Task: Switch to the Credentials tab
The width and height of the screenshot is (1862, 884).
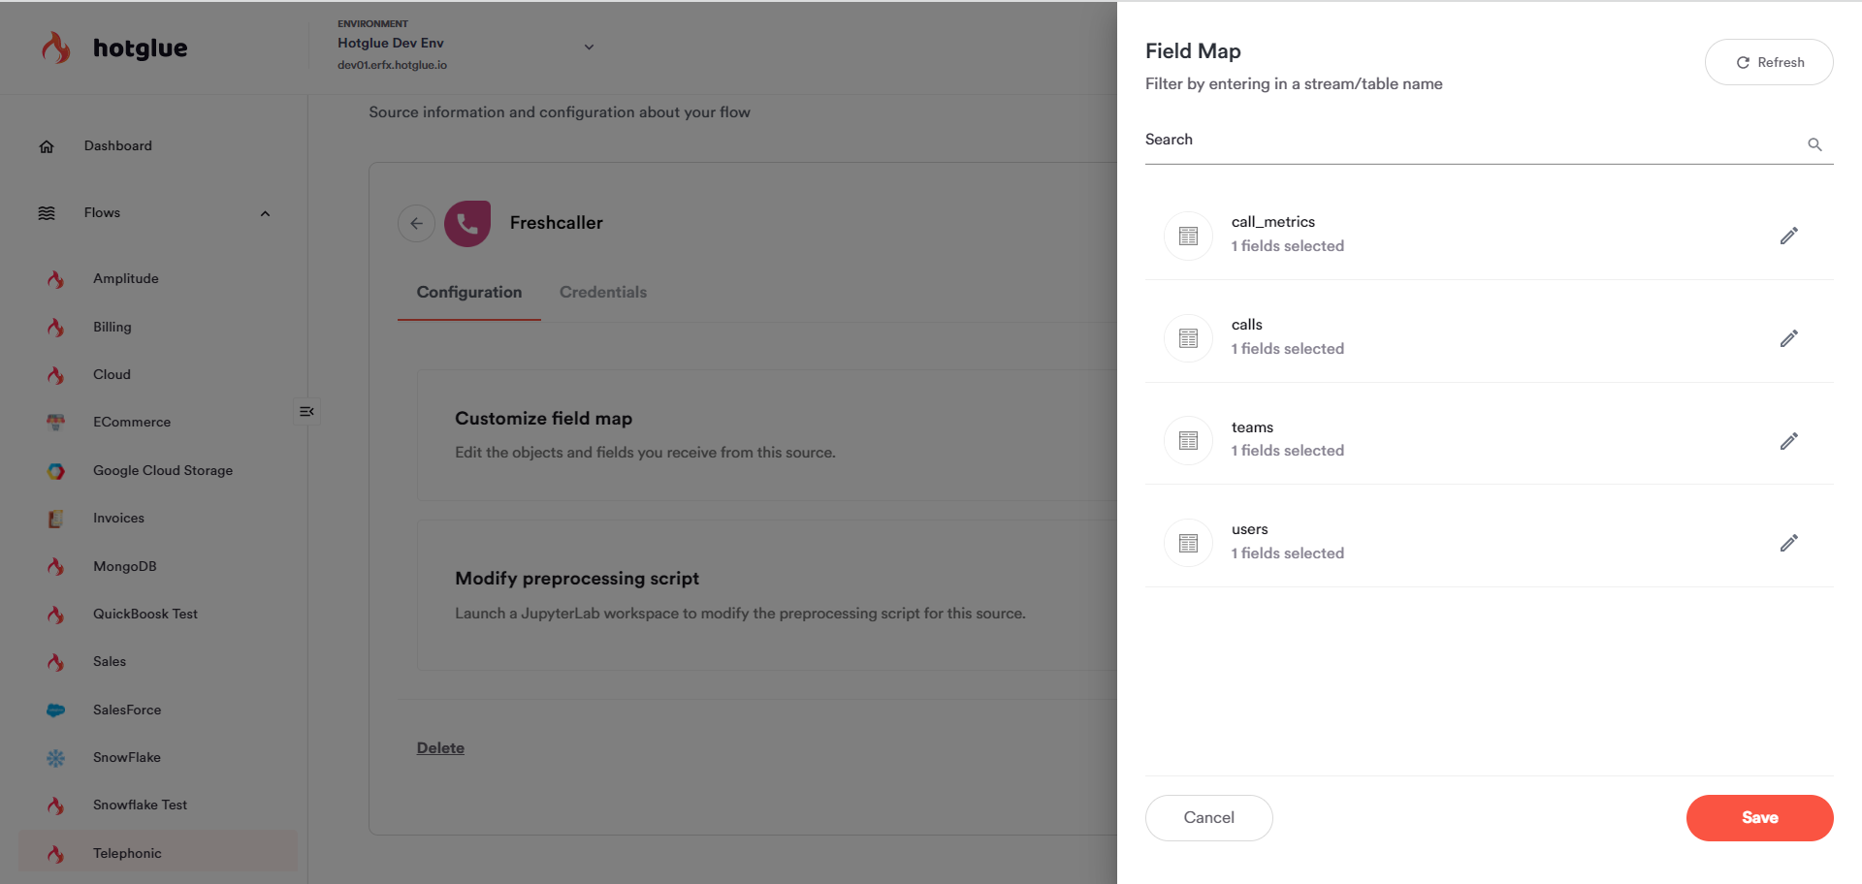Action: click(x=602, y=292)
